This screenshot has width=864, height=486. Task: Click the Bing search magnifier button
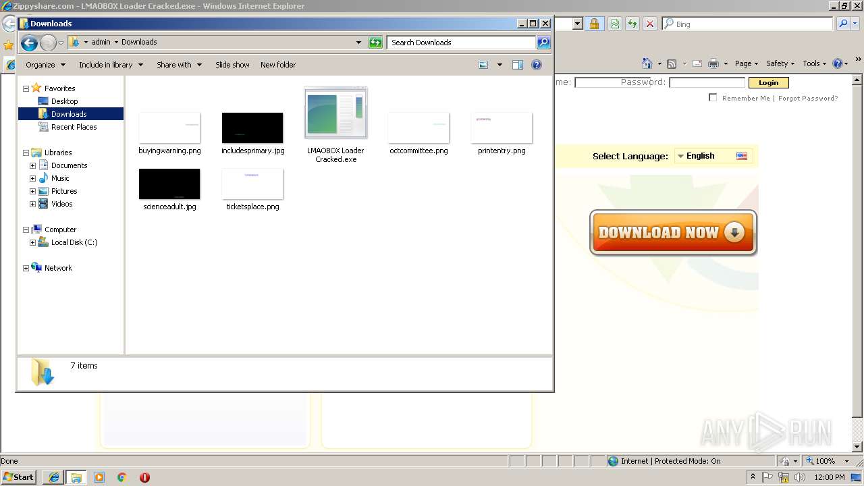pos(843,24)
